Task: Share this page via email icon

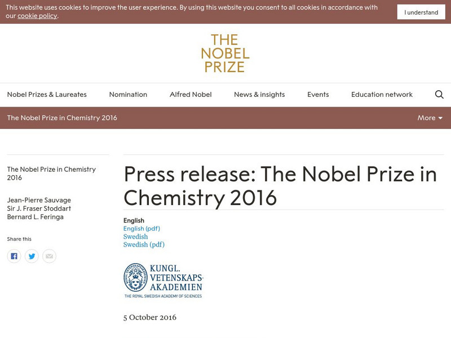Action: pyautogui.click(x=50, y=256)
